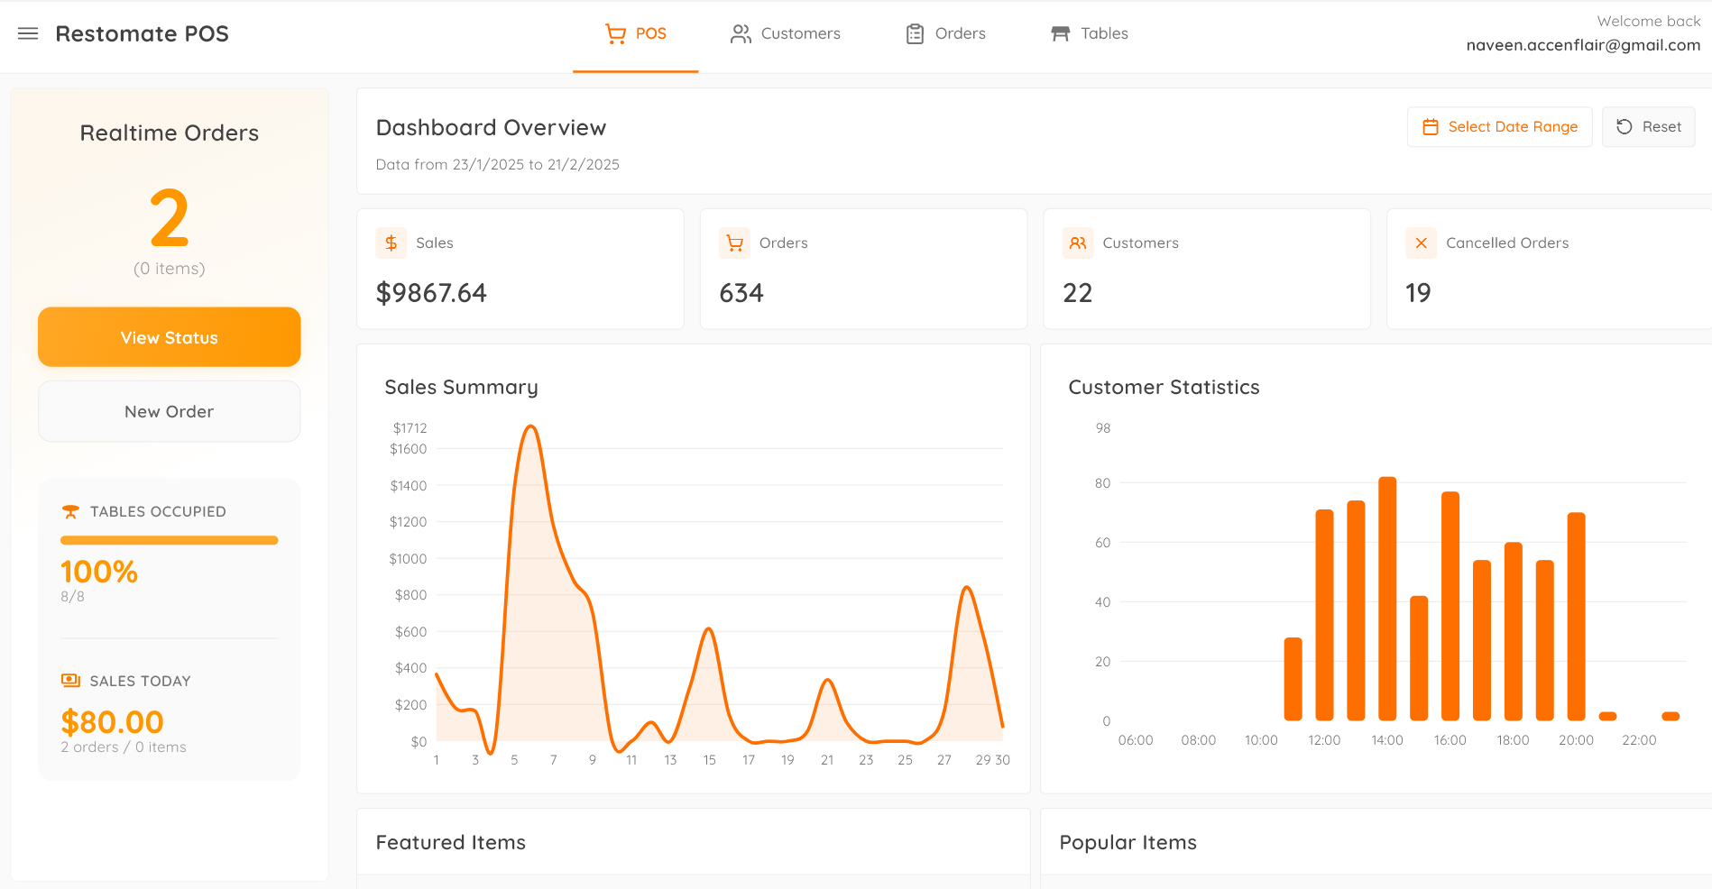
Task: Switch to the Customers tab
Action: click(785, 33)
